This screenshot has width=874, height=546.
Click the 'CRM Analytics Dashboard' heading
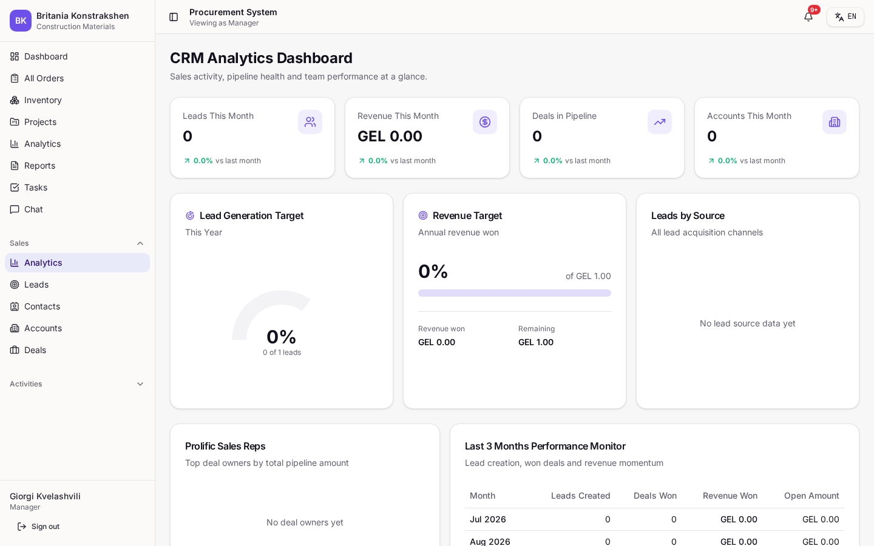coord(261,58)
